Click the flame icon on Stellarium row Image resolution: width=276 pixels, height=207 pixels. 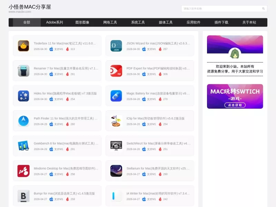160,174
